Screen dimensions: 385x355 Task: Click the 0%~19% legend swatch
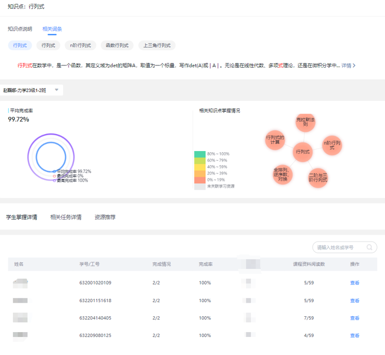[x=200, y=180]
